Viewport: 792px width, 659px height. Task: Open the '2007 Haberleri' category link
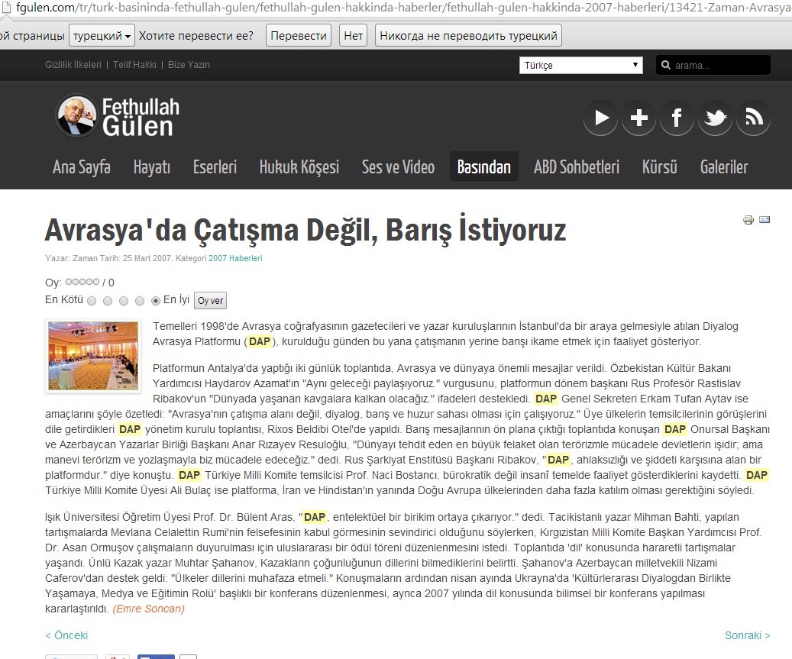[235, 259]
